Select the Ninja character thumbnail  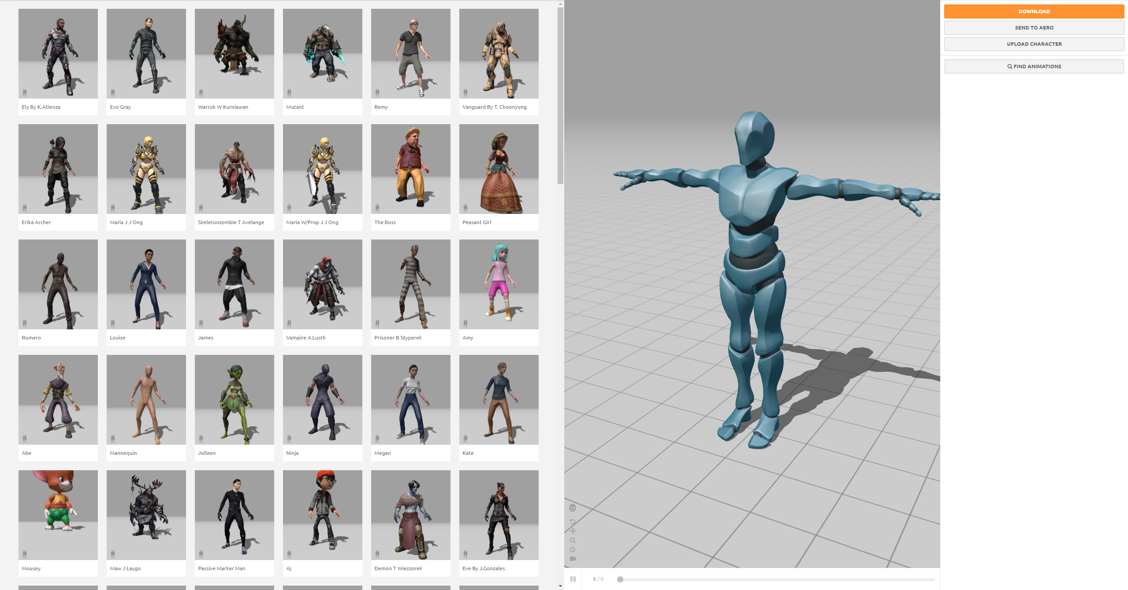point(322,399)
